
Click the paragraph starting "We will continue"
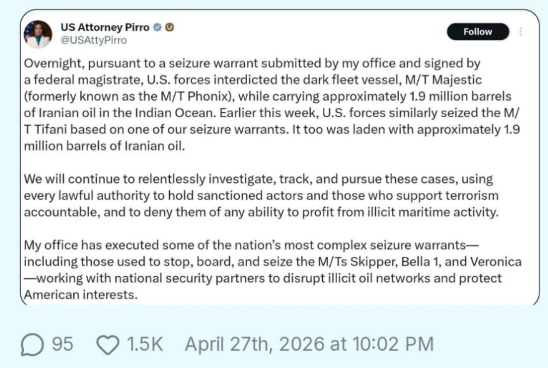[261, 195]
